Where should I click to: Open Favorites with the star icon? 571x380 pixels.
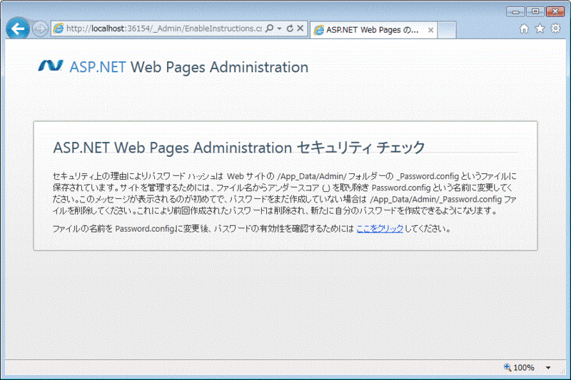point(540,29)
